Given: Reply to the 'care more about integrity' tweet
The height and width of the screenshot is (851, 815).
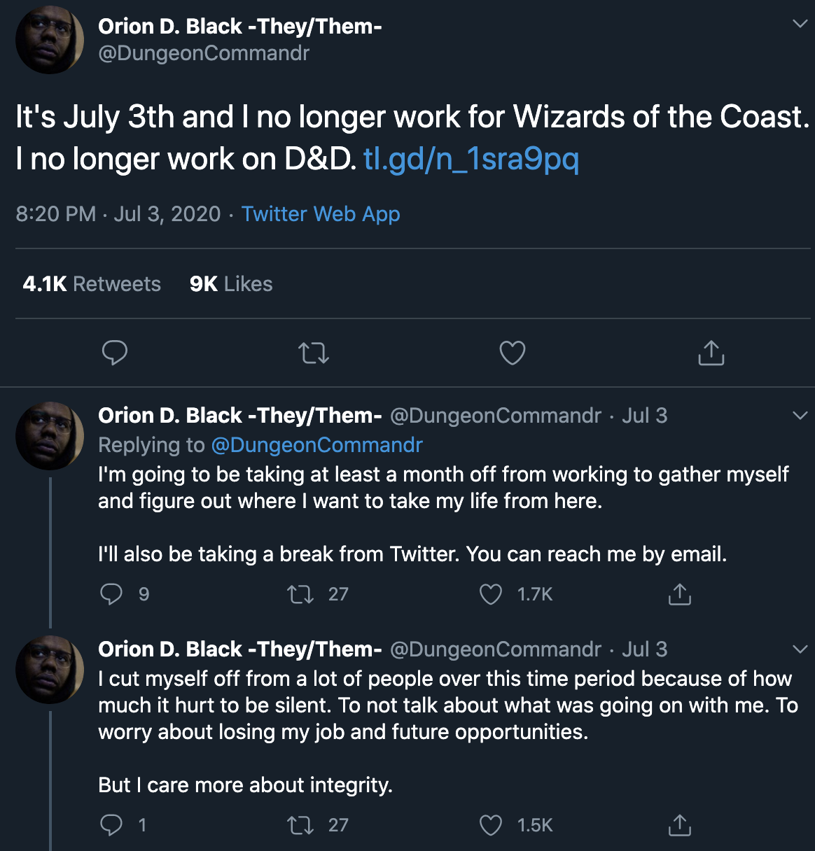Looking at the screenshot, I should (112, 825).
